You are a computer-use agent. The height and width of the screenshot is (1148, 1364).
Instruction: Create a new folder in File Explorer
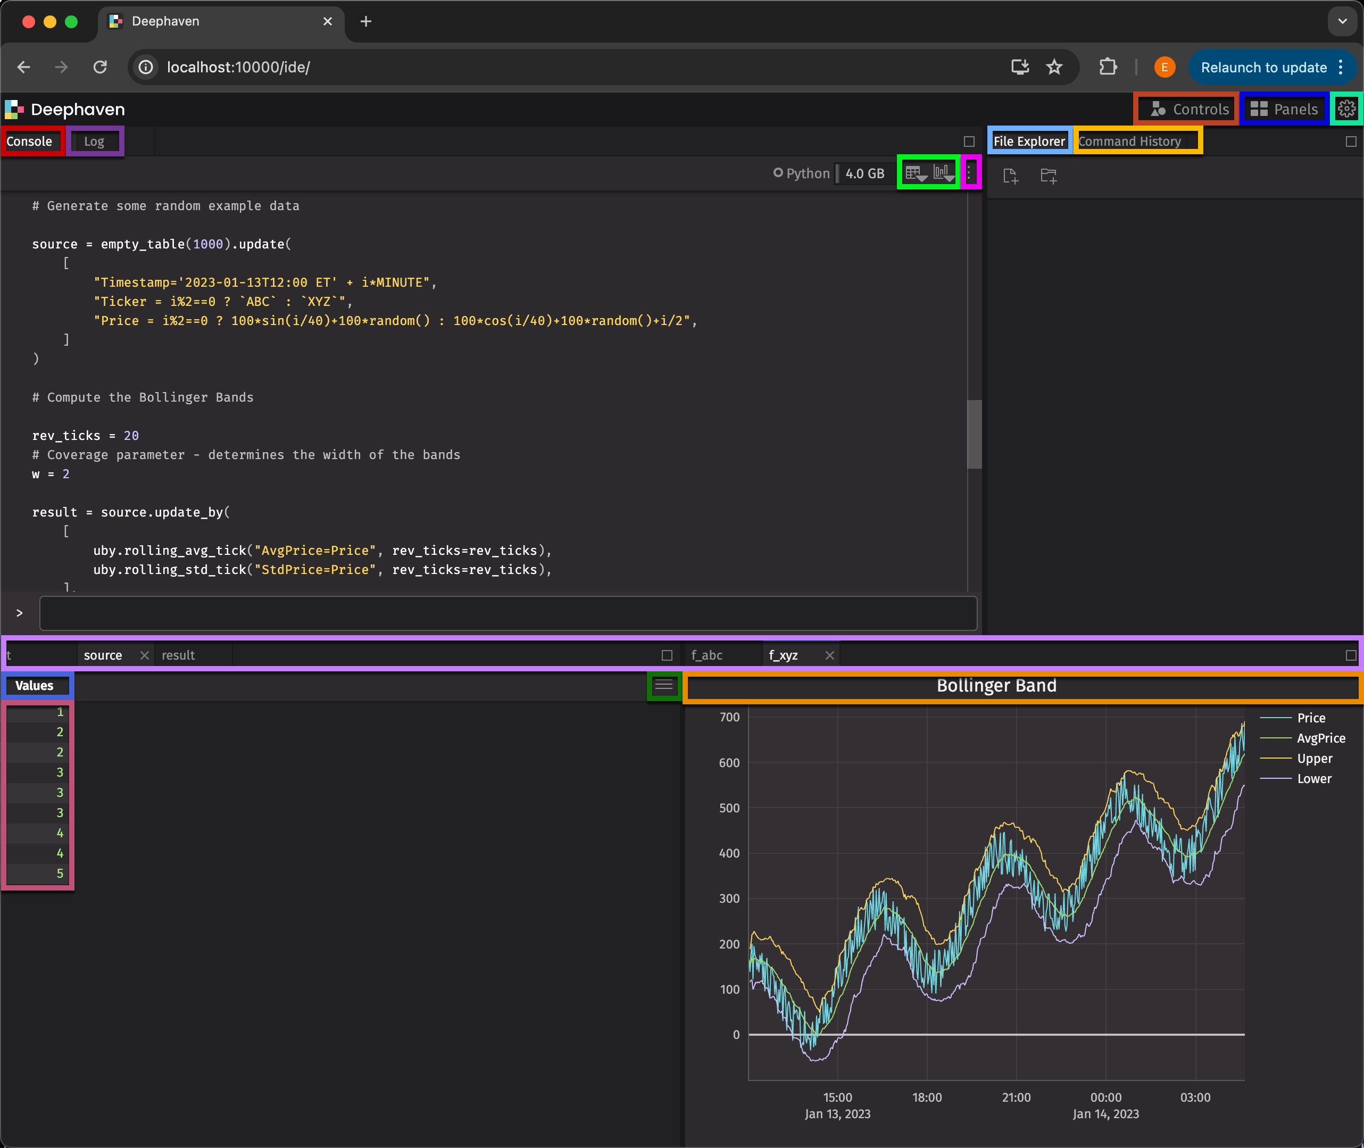point(1049,176)
